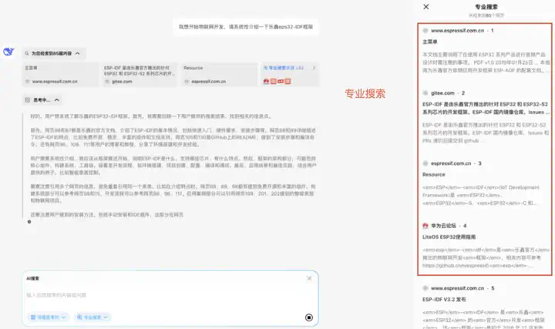This screenshot has width=555, height=329.
Task: Close the AI搜索 input box
Action: 309,278
